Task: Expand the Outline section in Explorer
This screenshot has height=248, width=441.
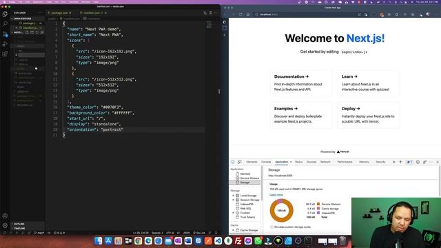Action: [x=27, y=224]
